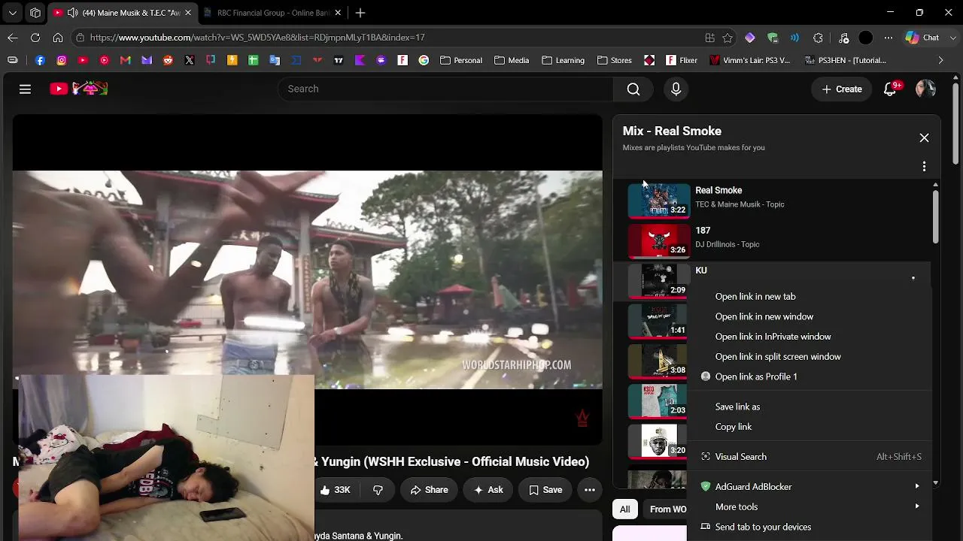Open the browser profile circle
Screen dimensions: 963x541
coord(866,37)
